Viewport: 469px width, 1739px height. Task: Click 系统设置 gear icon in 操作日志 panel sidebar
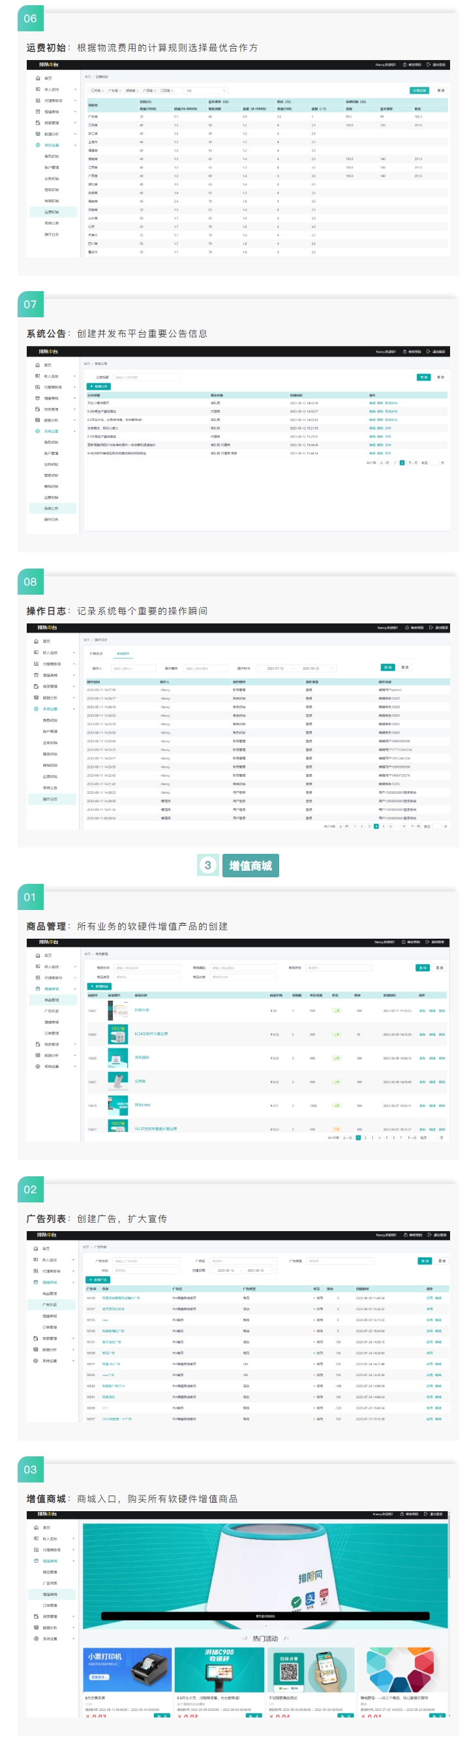pyautogui.click(x=37, y=709)
